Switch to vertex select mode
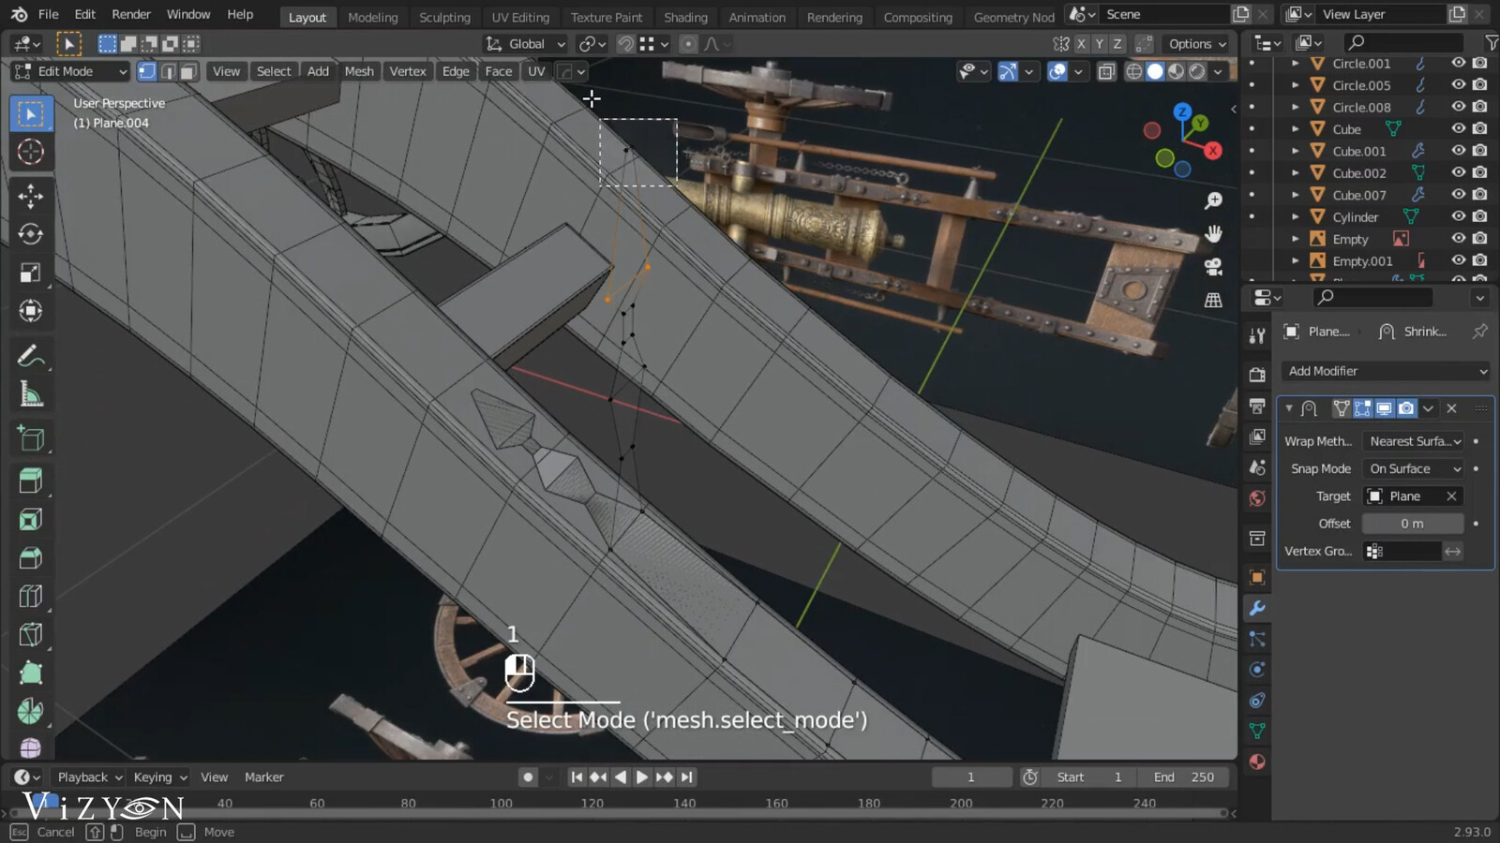Screen dimensions: 1500x843 point(147,71)
